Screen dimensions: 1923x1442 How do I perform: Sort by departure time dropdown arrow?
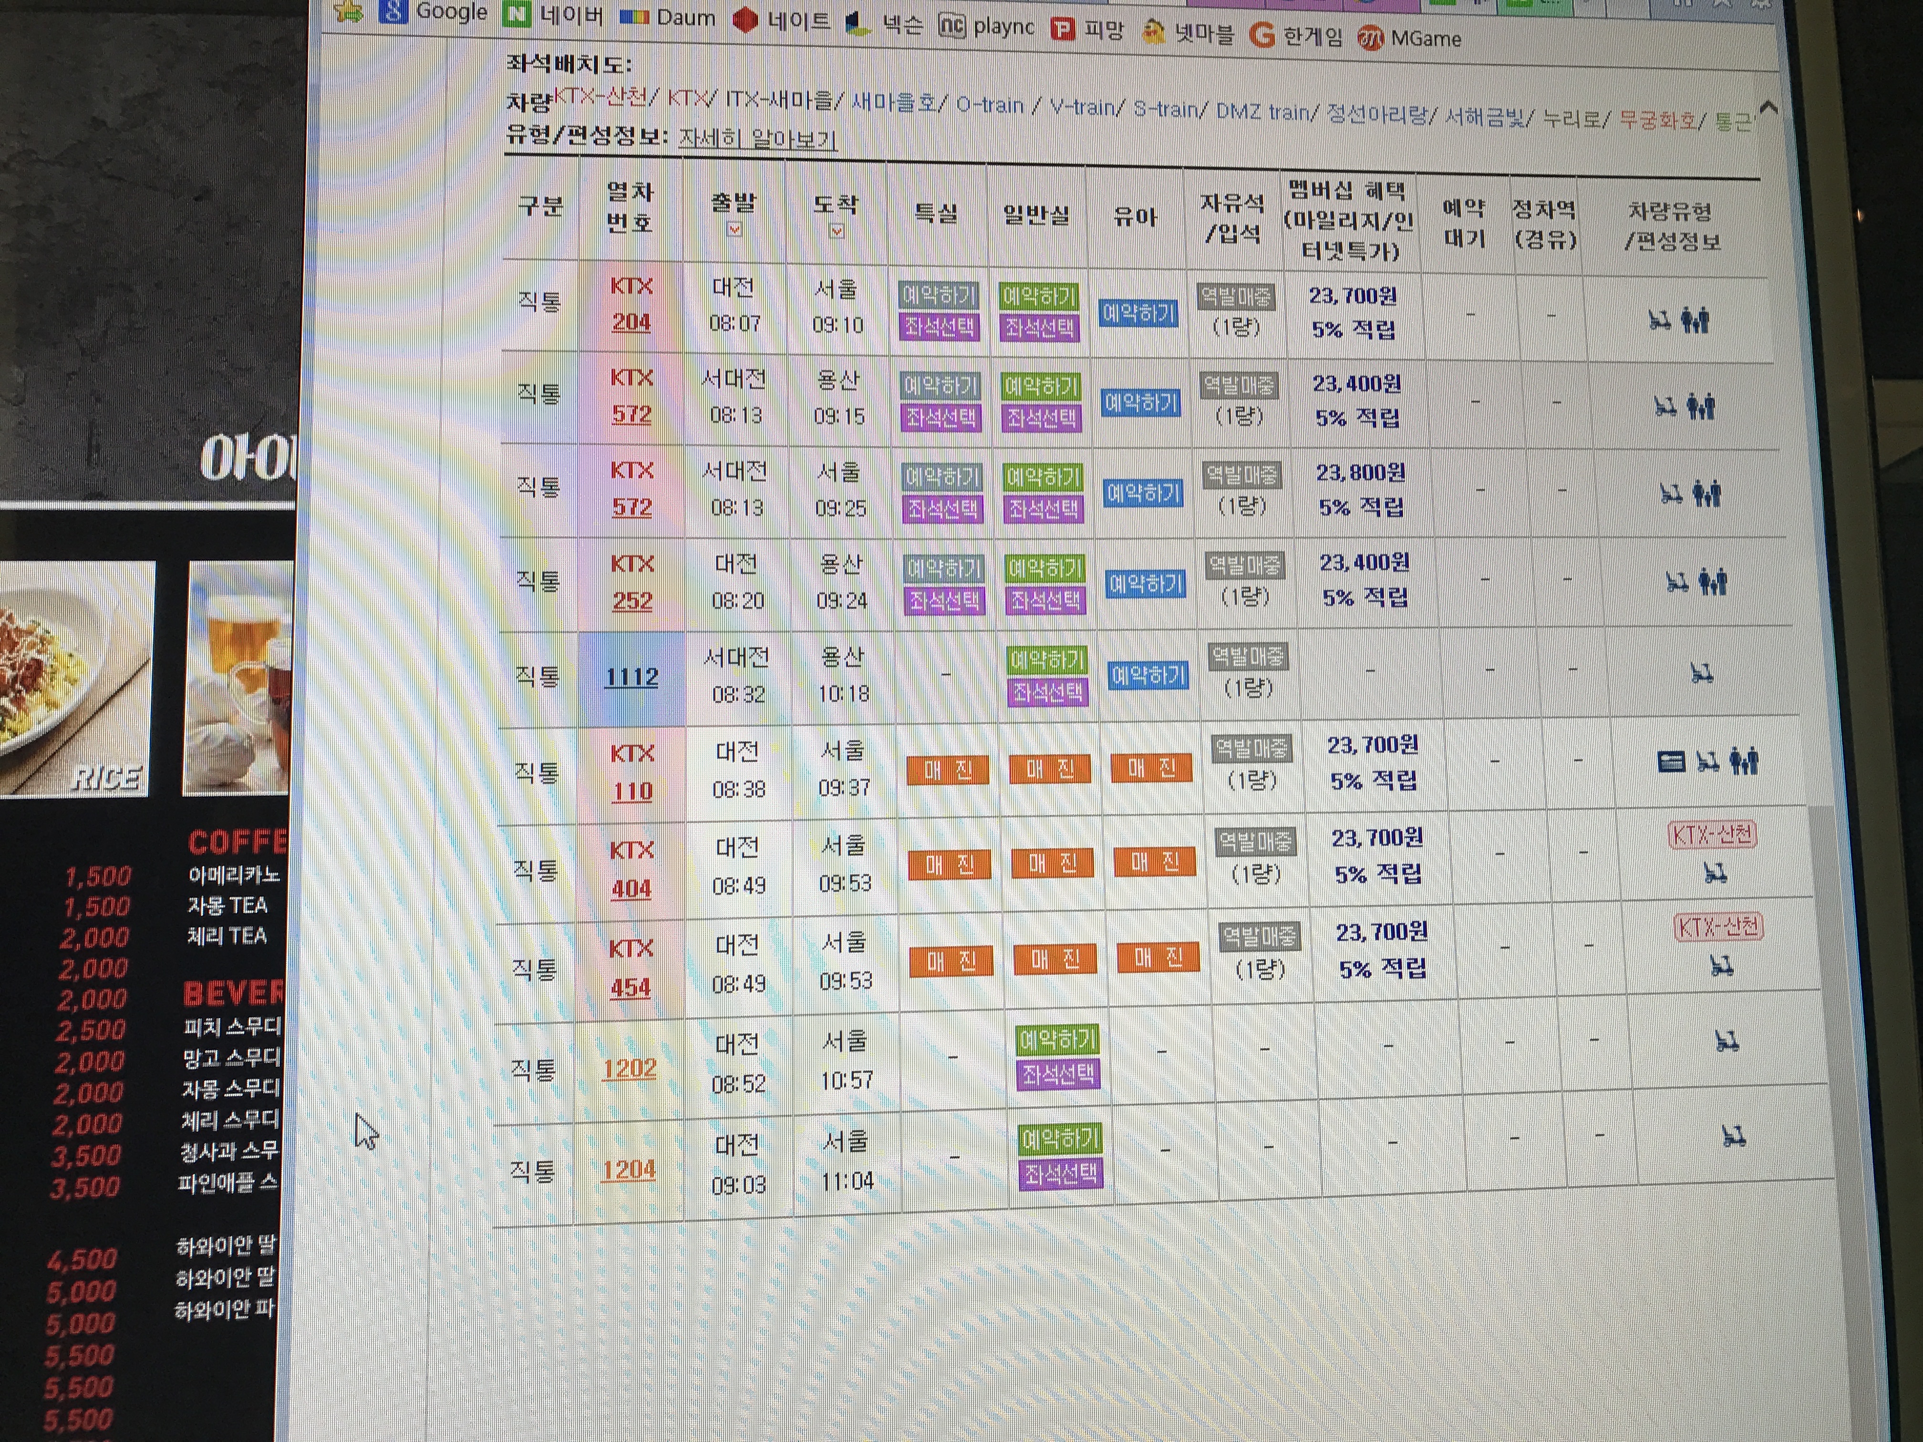tap(734, 229)
